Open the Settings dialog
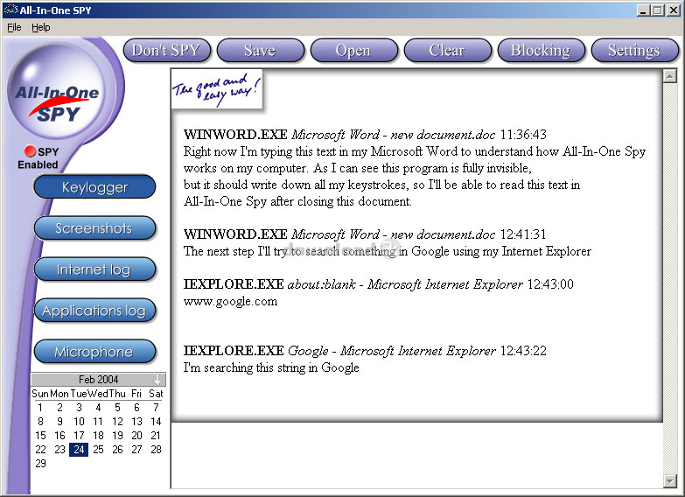The image size is (685, 497). click(634, 50)
